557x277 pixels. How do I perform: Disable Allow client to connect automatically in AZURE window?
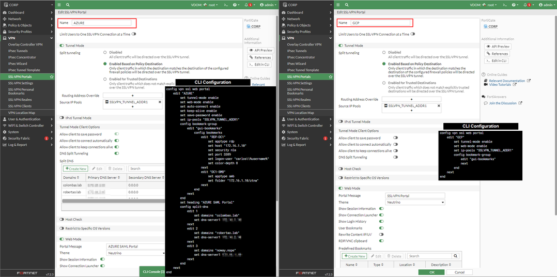(117, 141)
